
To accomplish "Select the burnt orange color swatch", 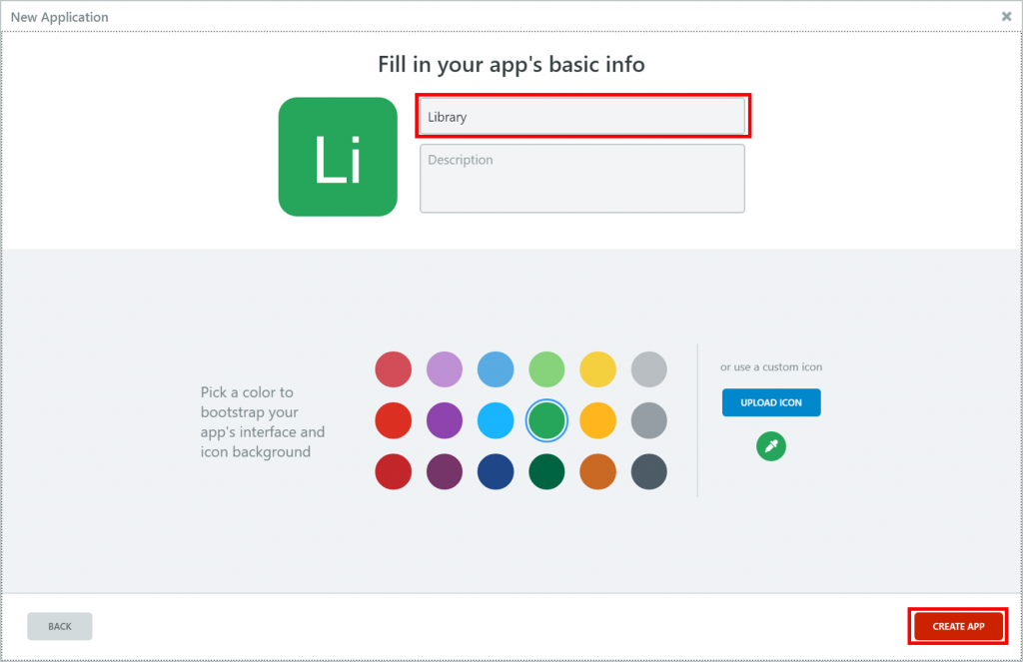I will [598, 471].
